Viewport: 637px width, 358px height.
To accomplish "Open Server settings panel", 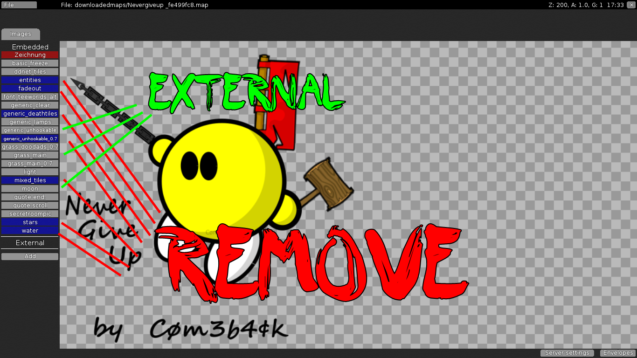I will tap(567, 353).
